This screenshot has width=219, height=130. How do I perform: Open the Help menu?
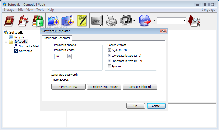coord(50,10)
